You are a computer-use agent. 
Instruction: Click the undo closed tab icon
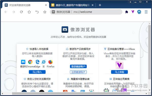[37, 12]
